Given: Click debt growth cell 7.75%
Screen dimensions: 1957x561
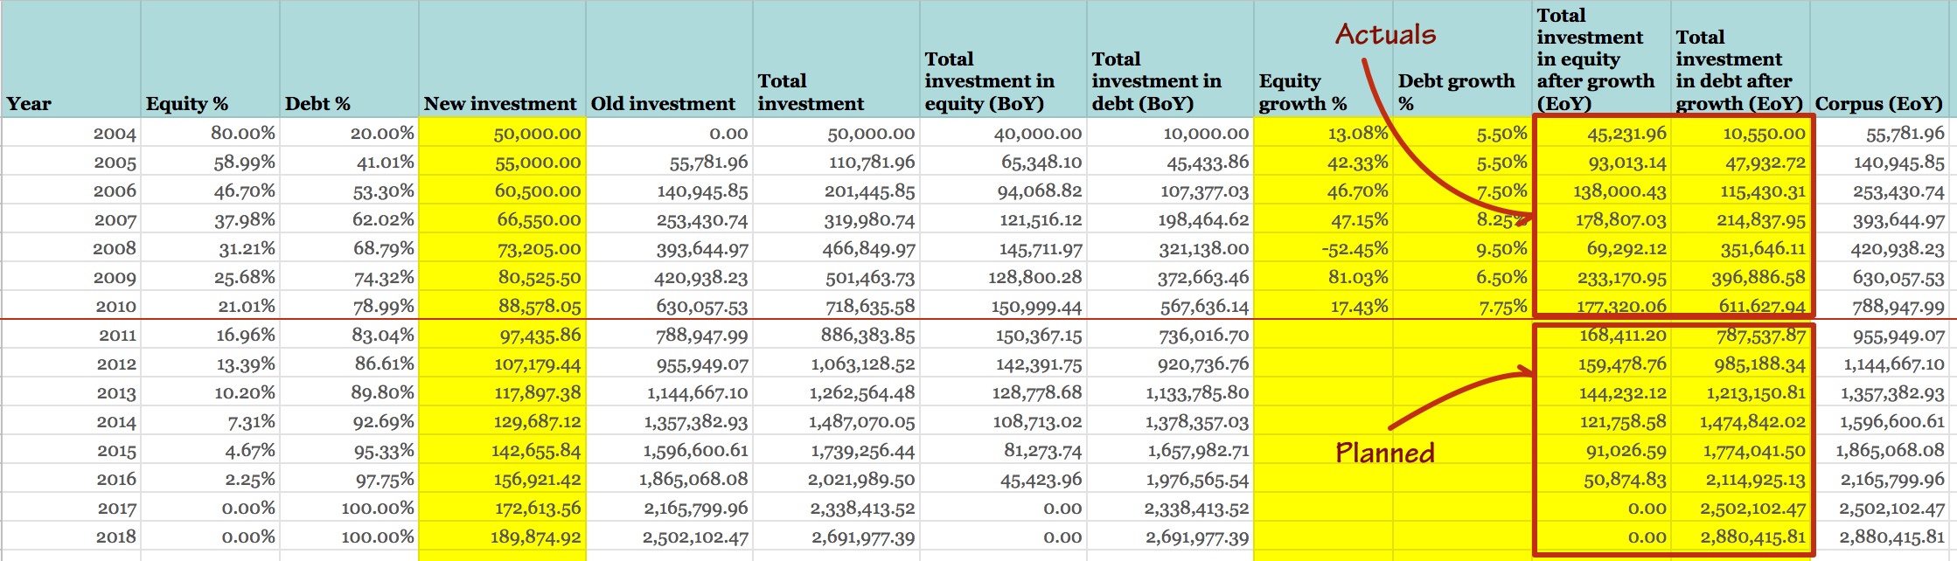Looking at the screenshot, I should 1462,306.
